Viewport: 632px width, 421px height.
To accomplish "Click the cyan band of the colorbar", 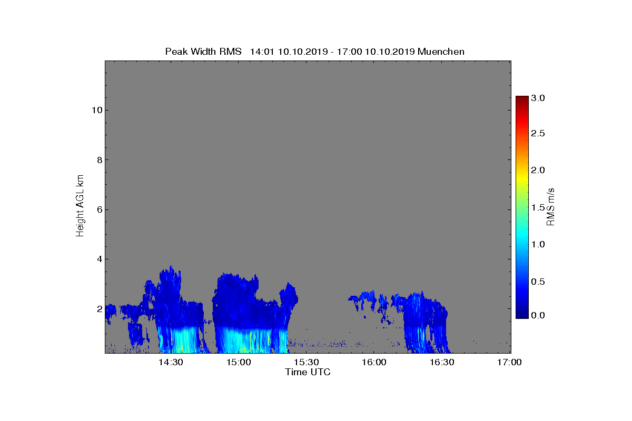I will pyautogui.click(x=522, y=237).
